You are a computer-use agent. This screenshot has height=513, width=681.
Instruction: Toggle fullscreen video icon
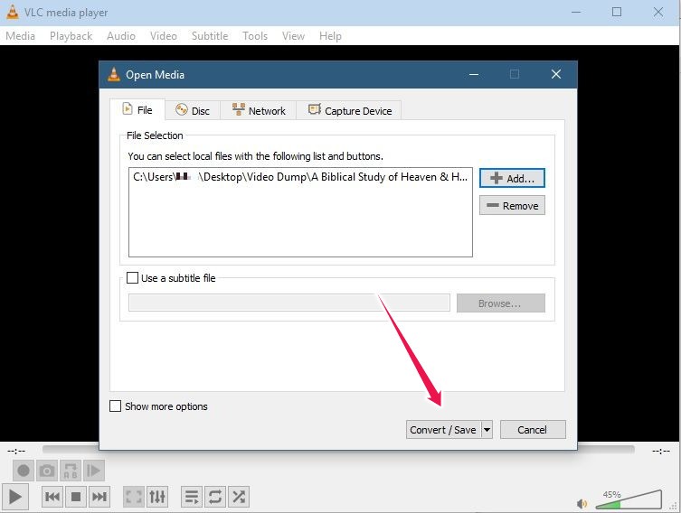(x=134, y=497)
